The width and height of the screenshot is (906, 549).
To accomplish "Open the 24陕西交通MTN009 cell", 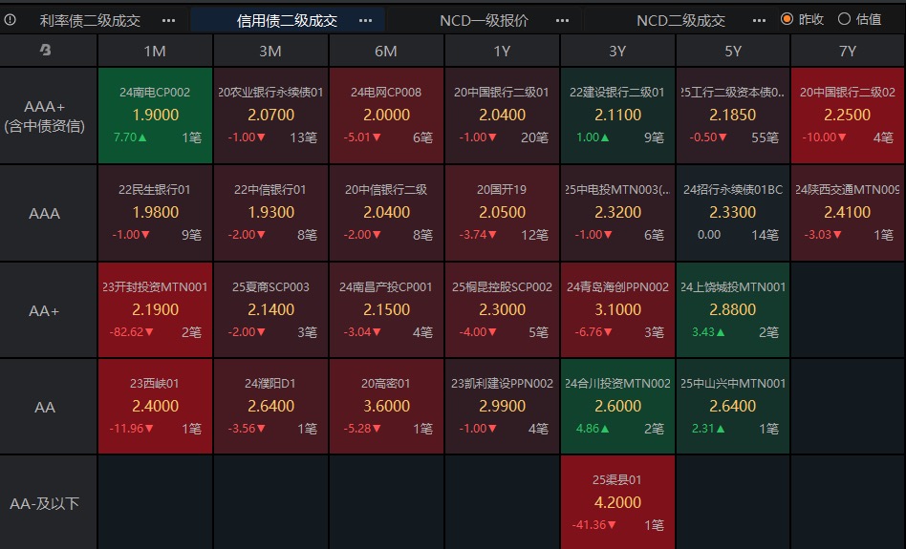I will (x=848, y=213).
